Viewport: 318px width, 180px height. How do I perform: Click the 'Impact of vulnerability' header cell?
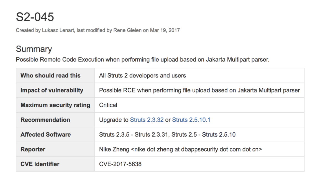[x=52, y=90]
